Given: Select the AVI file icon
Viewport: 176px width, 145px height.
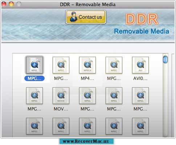Looking at the screenshot, I should point(140,65).
